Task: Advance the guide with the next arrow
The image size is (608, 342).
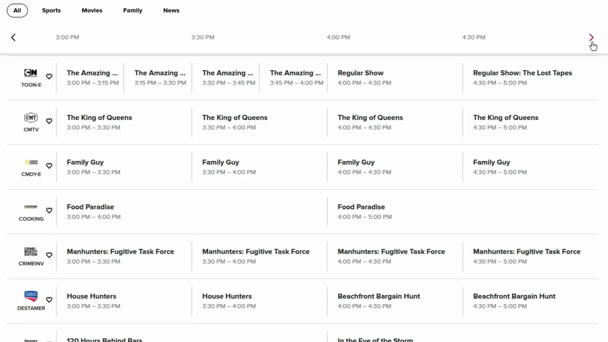Action: click(x=591, y=37)
